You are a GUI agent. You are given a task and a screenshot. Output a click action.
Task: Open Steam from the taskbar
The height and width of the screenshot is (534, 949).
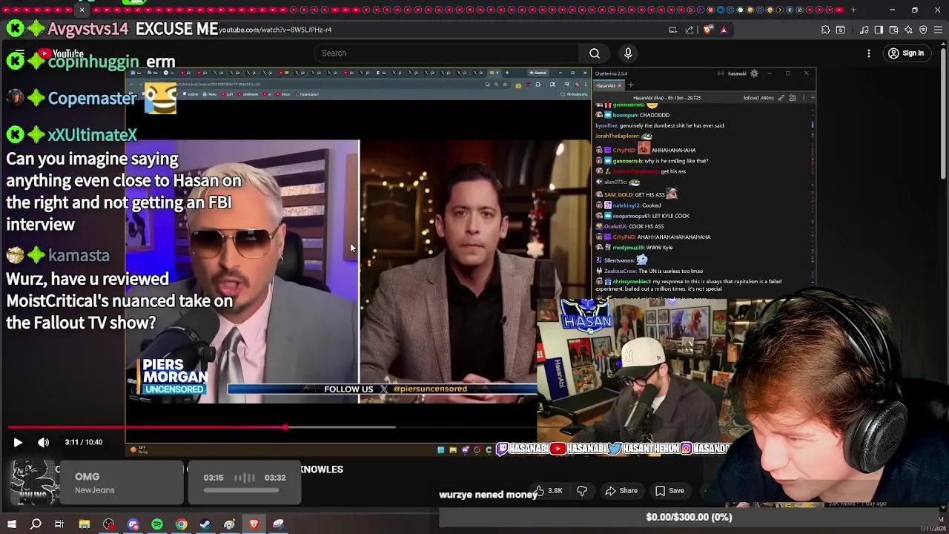click(205, 524)
